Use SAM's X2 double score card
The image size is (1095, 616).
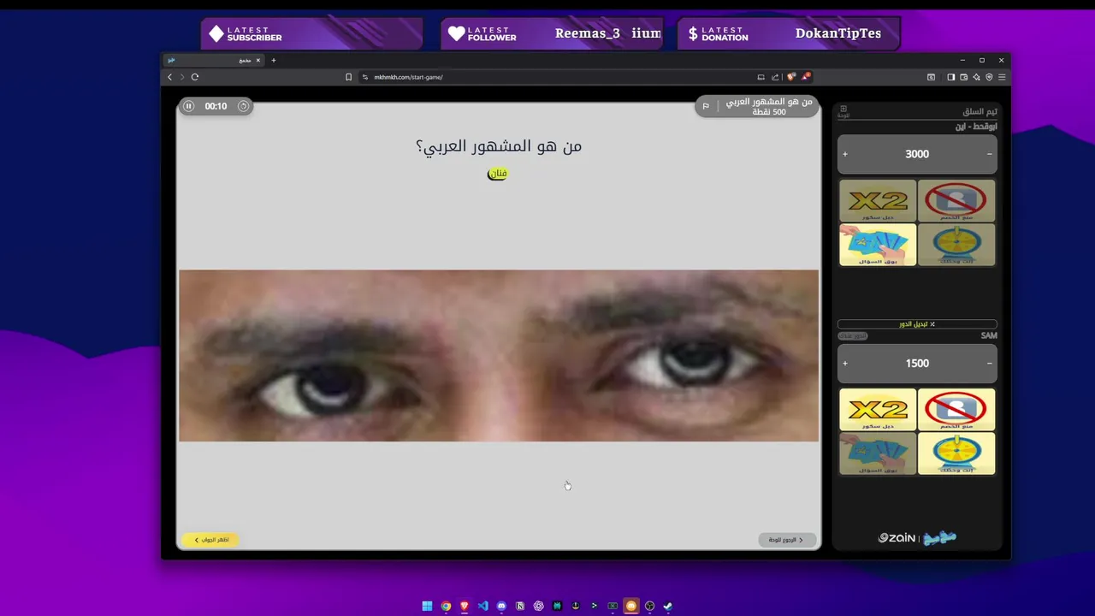(x=878, y=409)
